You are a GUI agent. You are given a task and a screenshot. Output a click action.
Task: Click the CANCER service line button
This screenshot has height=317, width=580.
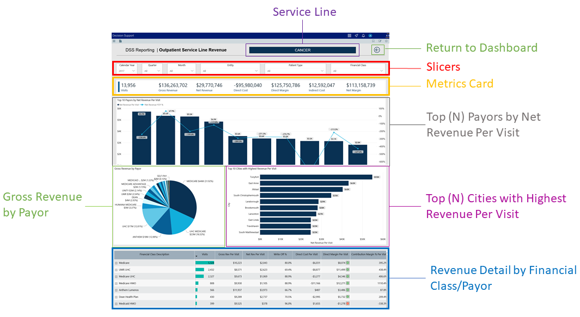pos(302,50)
